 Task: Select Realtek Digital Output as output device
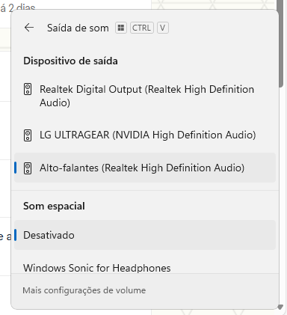[x=145, y=96]
